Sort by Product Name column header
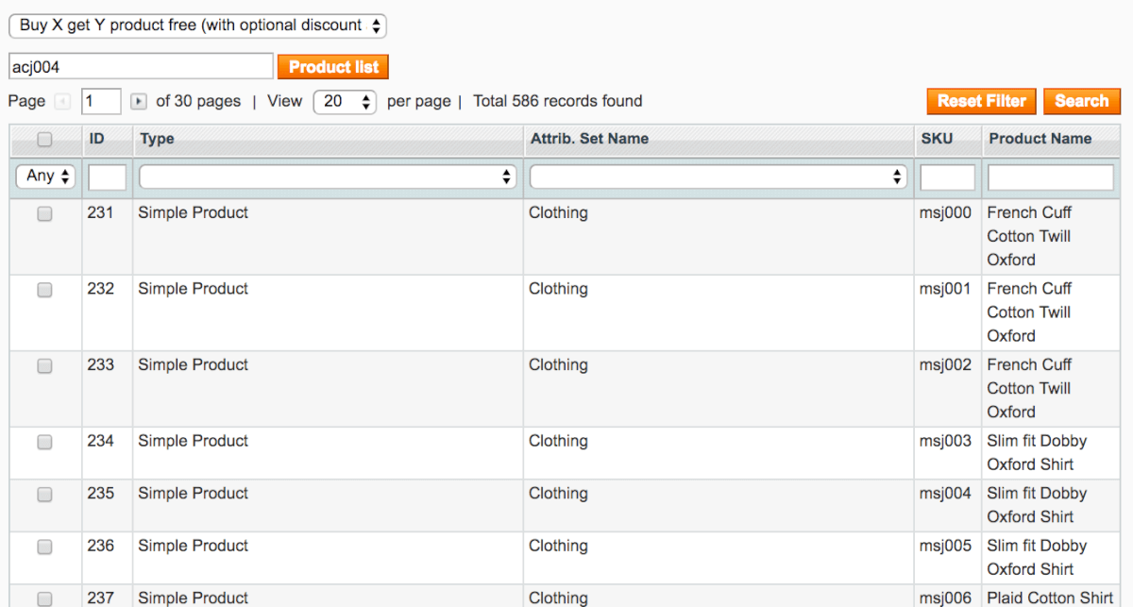The image size is (1133, 607). (x=1040, y=139)
